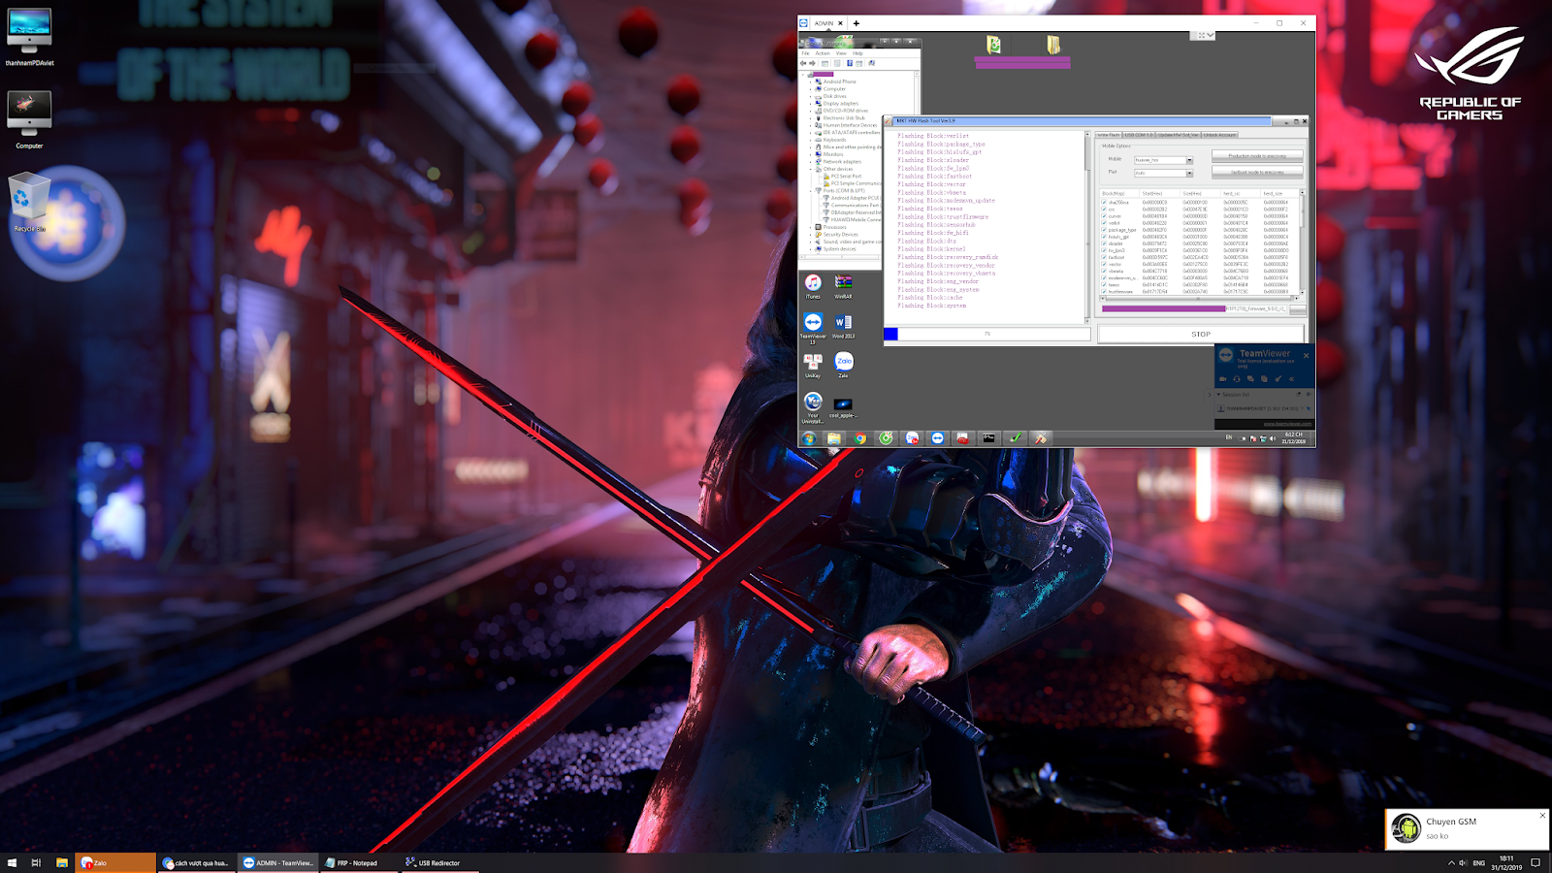Viewport: 1552px width, 873px height.
Task: Open the Mobile model dropdown
Action: pos(1189,160)
